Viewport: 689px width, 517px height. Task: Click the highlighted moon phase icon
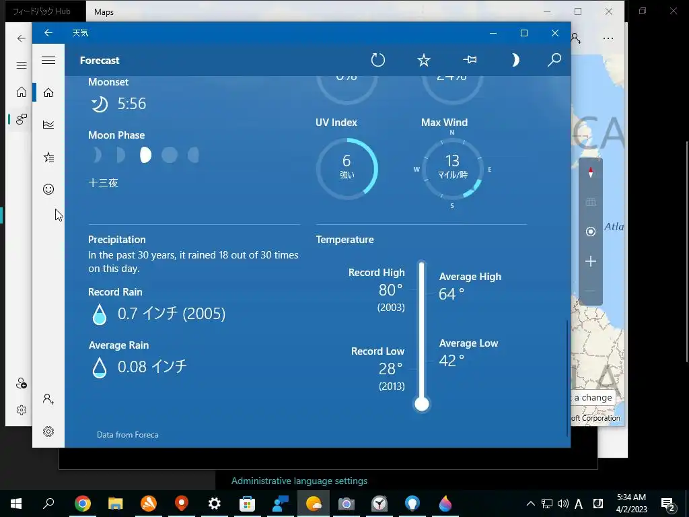pos(145,155)
